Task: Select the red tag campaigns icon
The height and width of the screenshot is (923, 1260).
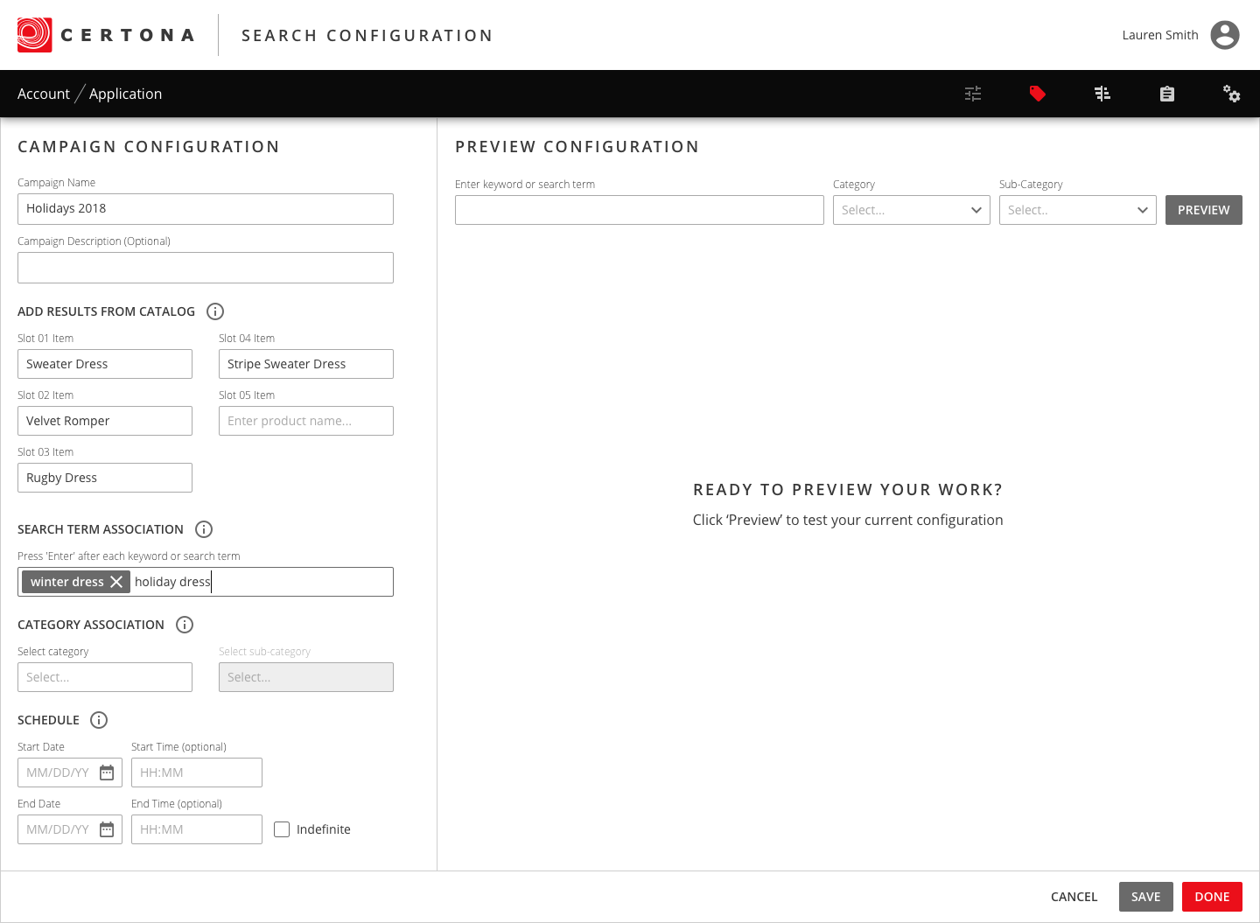Action: pyautogui.click(x=1038, y=94)
